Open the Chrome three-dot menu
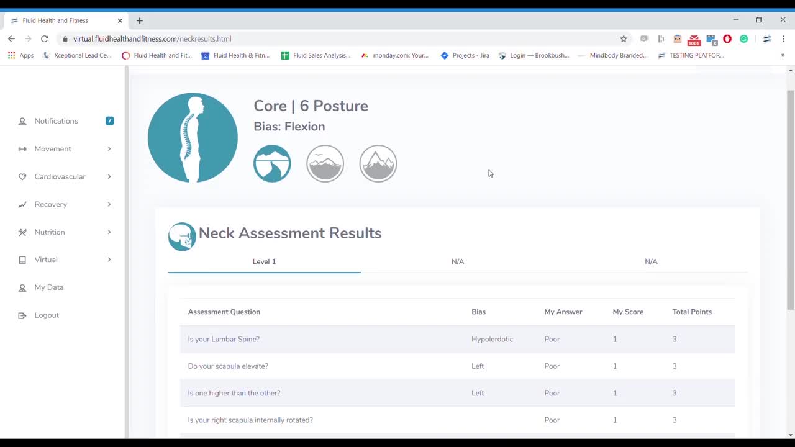Image resolution: width=795 pixels, height=447 pixels. (x=783, y=38)
